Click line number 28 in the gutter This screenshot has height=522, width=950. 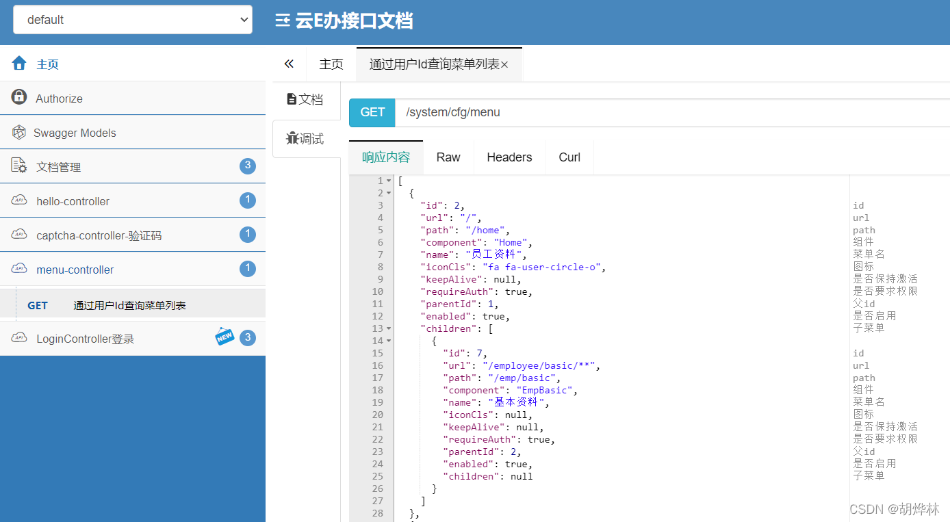(378, 513)
